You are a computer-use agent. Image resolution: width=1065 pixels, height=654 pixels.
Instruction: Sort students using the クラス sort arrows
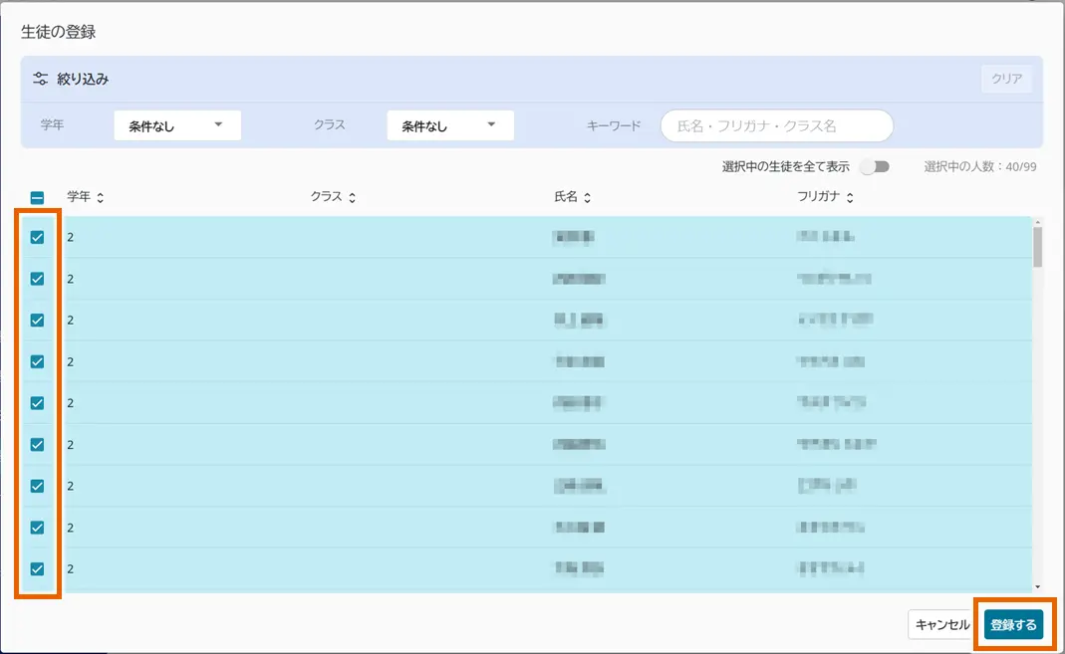point(352,196)
